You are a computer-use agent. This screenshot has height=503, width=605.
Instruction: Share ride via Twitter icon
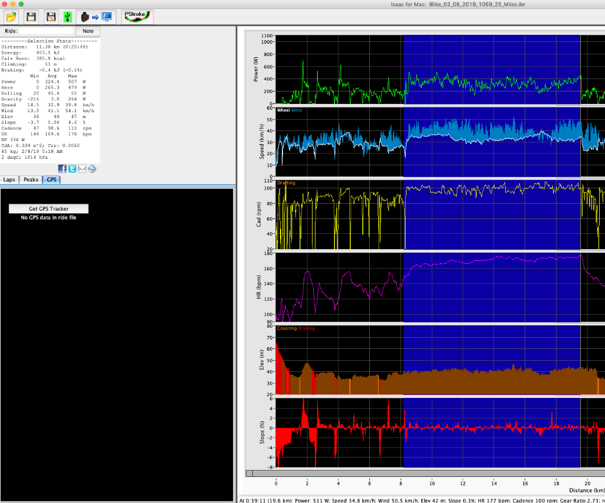tap(72, 169)
